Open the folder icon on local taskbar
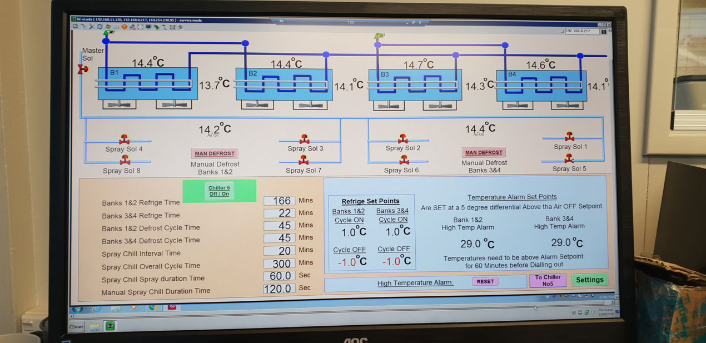Viewport: 706px width, 343px height. pos(95,327)
